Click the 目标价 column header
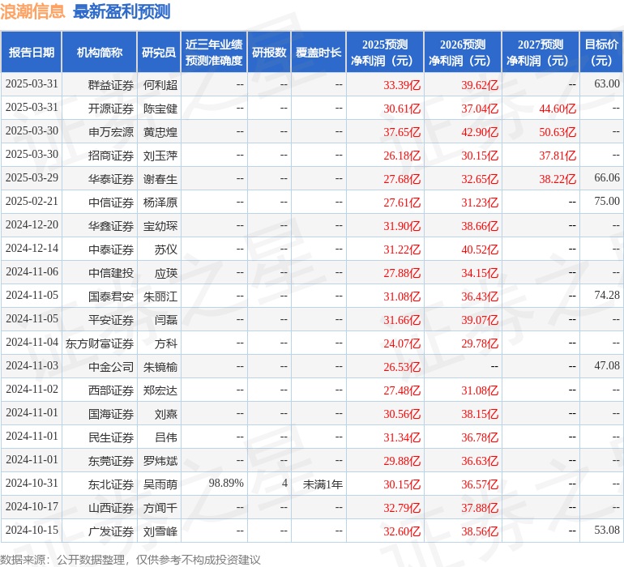 point(601,52)
